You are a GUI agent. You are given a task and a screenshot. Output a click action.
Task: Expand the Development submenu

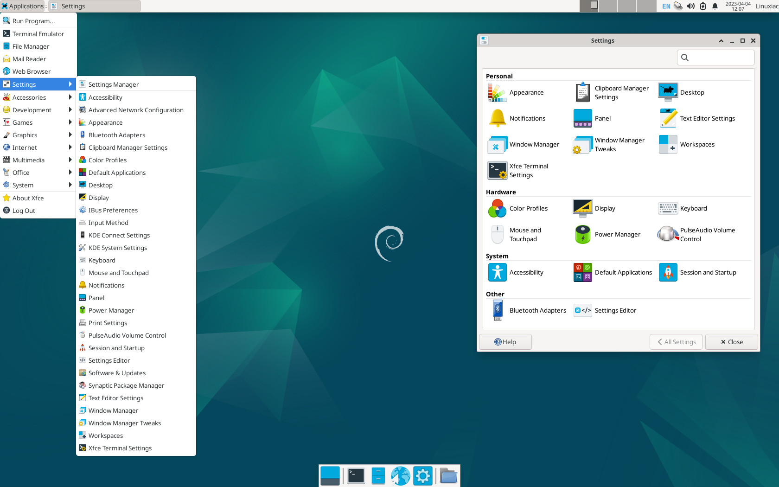pos(38,110)
